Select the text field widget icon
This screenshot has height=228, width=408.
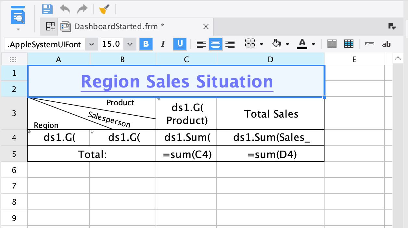tap(369, 44)
